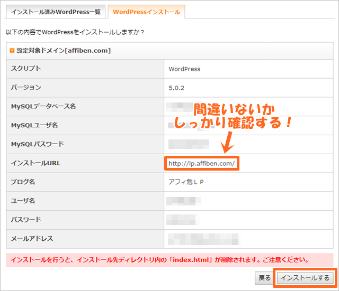Viewport: 339px width, 291px height.
Task: Click the インストールURL row label
Action: [x=35, y=164]
